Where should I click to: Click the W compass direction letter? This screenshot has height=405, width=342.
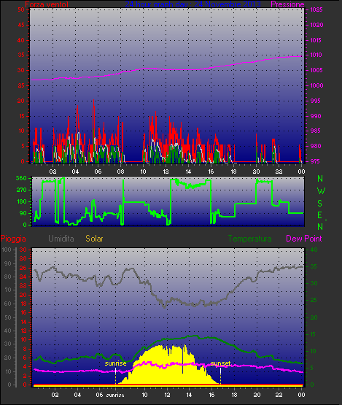pyautogui.click(x=321, y=191)
